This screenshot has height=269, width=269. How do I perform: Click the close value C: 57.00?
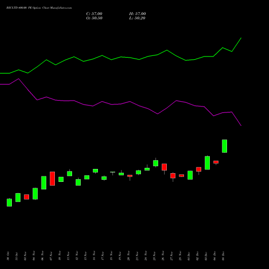tap(94, 14)
